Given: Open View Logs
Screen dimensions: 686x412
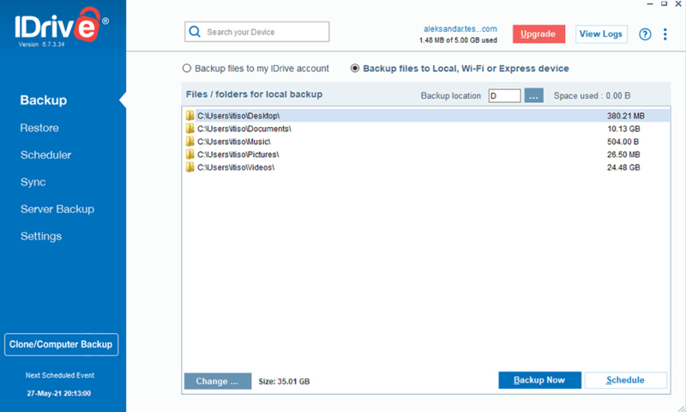Looking at the screenshot, I should pyautogui.click(x=601, y=34).
